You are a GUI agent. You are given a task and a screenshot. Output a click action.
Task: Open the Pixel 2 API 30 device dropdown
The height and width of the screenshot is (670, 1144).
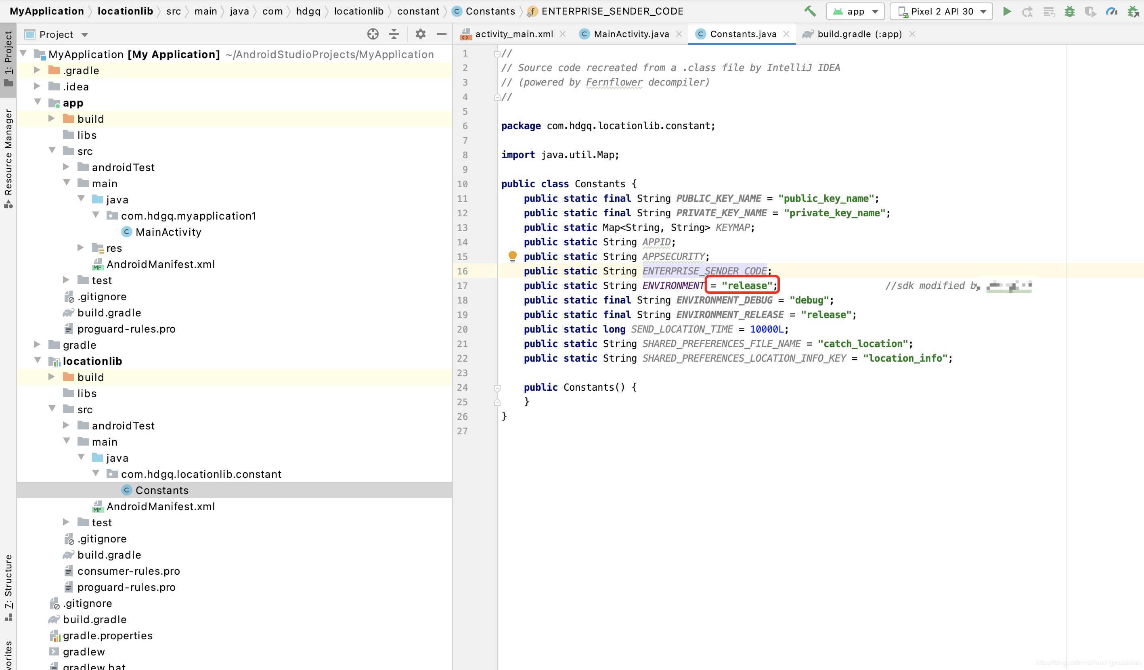tap(941, 11)
